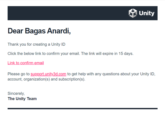
Task: Click the word Bagas in the greeting
Action: click(35, 31)
